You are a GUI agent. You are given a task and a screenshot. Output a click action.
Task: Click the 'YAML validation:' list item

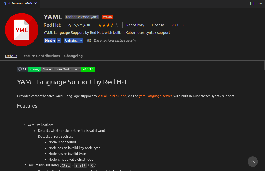(40, 125)
